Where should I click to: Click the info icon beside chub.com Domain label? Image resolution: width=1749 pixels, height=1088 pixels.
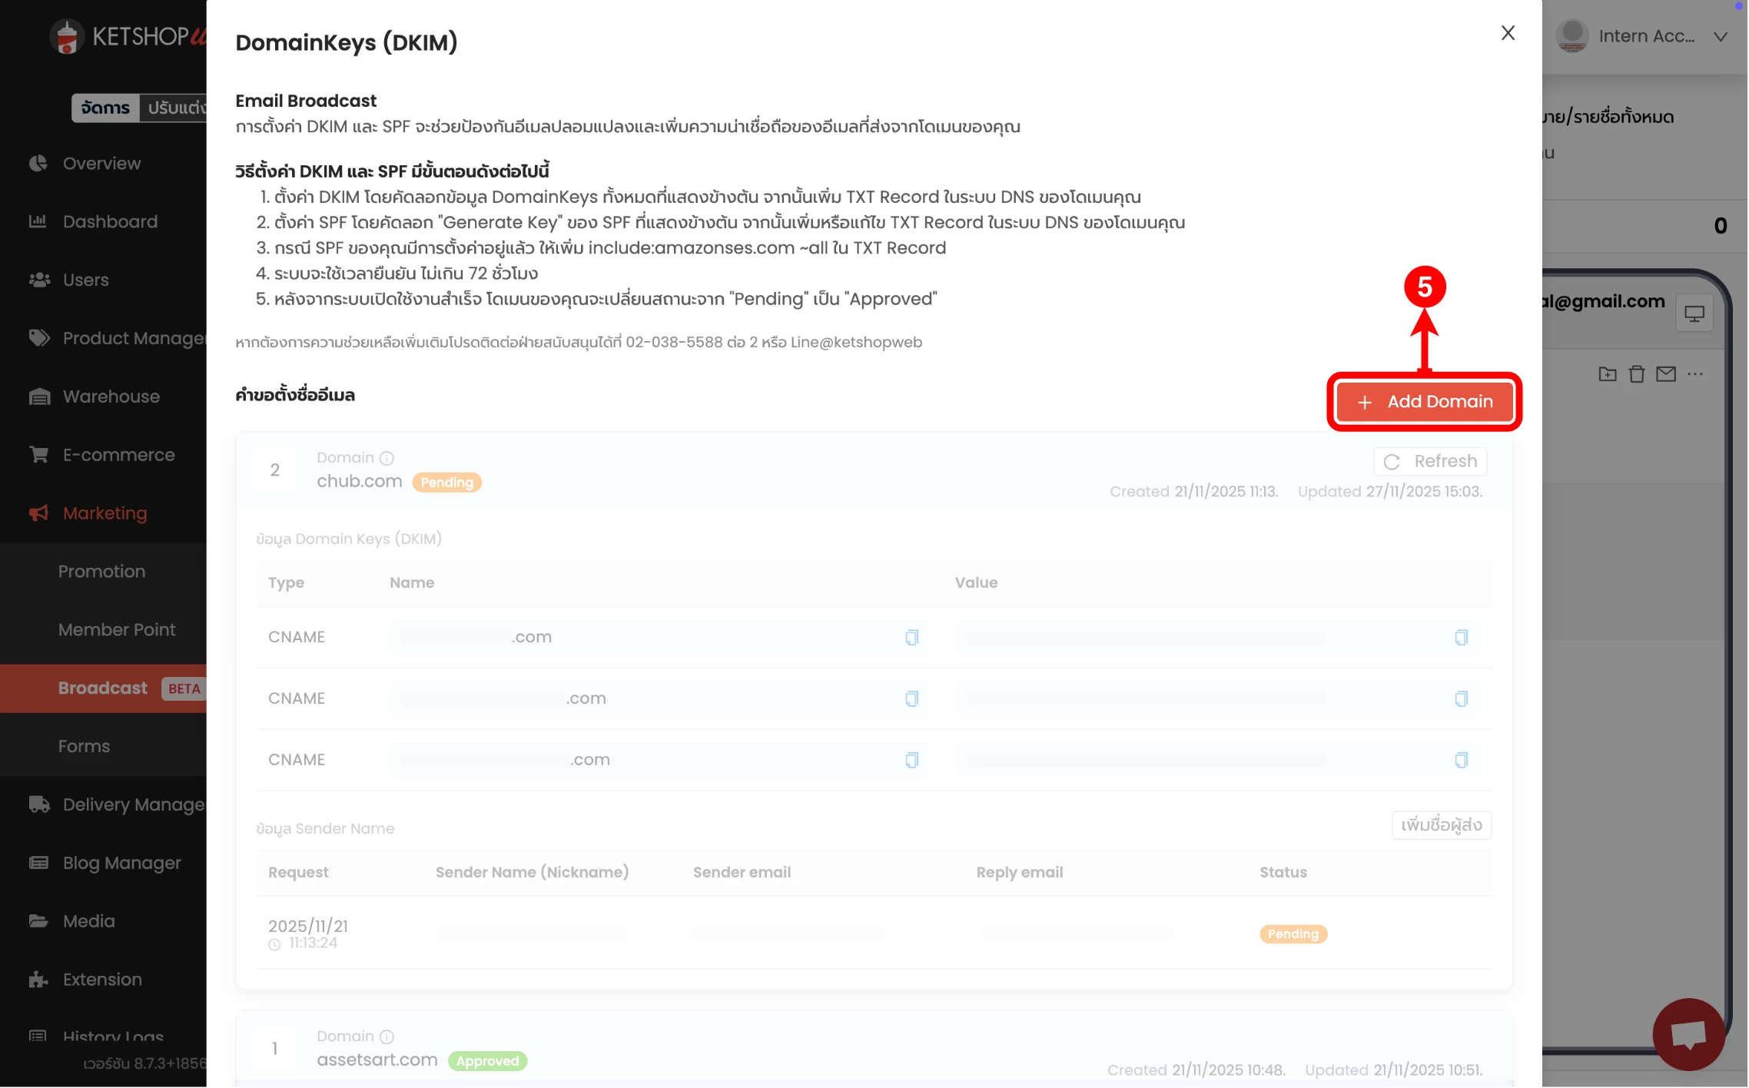pyautogui.click(x=387, y=459)
